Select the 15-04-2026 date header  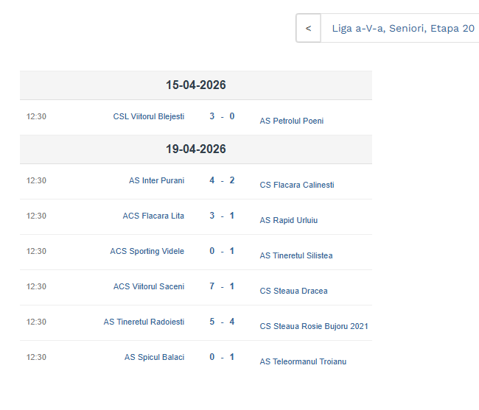point(195,85)
